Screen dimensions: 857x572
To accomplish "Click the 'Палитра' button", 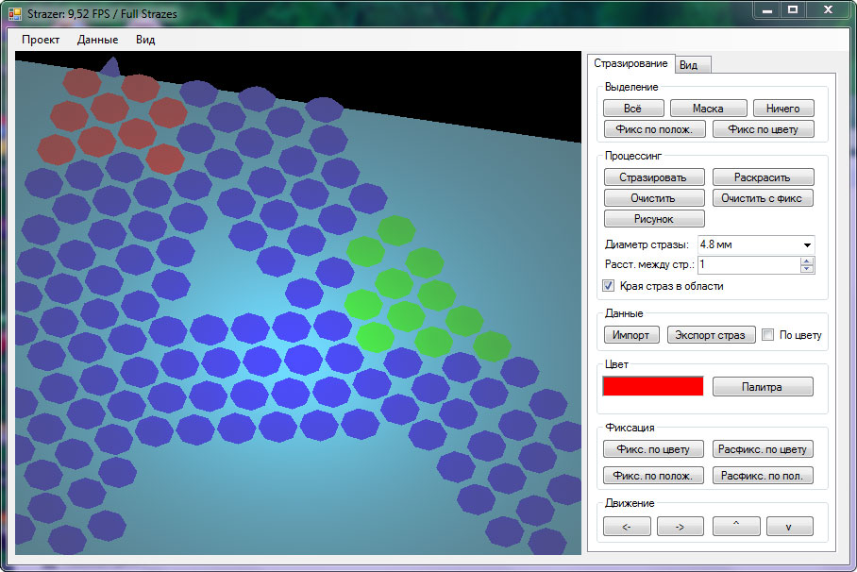I will tap(763, 386).
